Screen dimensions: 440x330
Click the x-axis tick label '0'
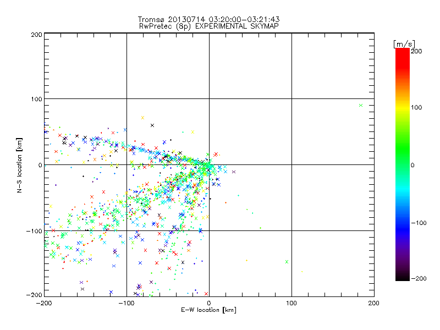209,303
